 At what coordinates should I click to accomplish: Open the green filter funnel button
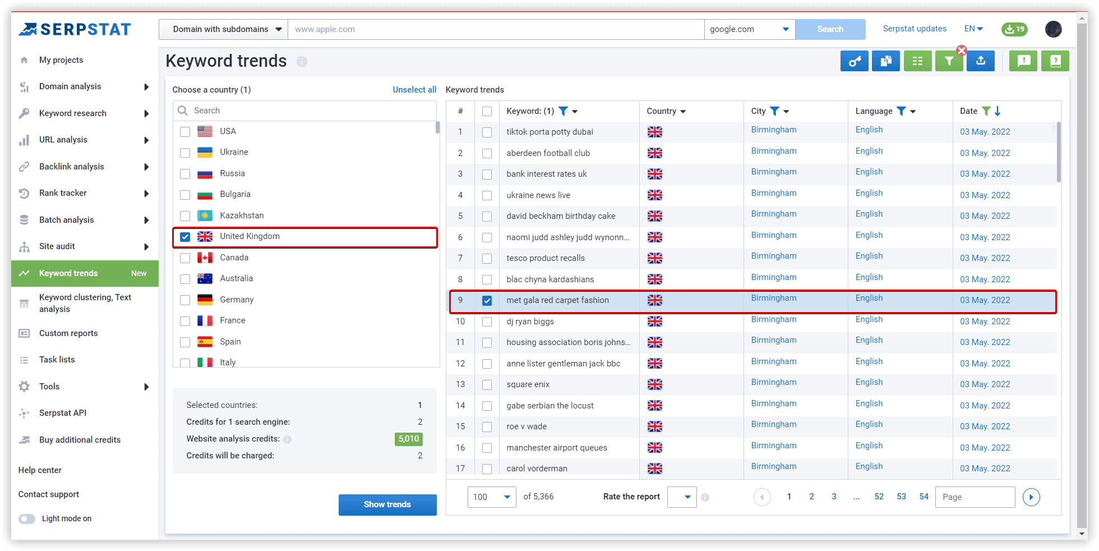(x=949, y=61)
